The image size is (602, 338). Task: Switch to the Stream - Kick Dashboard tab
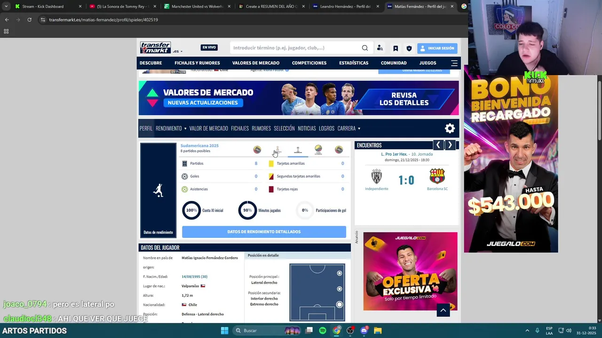(48, 7)
